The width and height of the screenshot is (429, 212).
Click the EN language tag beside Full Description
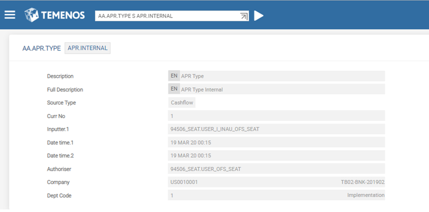tap(174, 89)
